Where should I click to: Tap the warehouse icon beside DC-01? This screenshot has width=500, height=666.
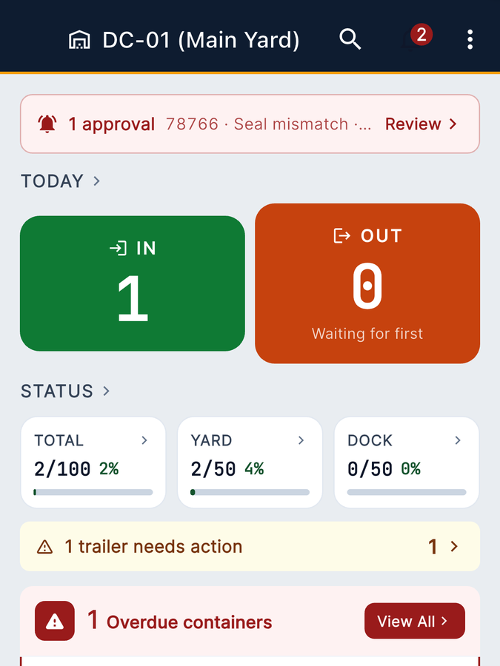pos(79,40)
